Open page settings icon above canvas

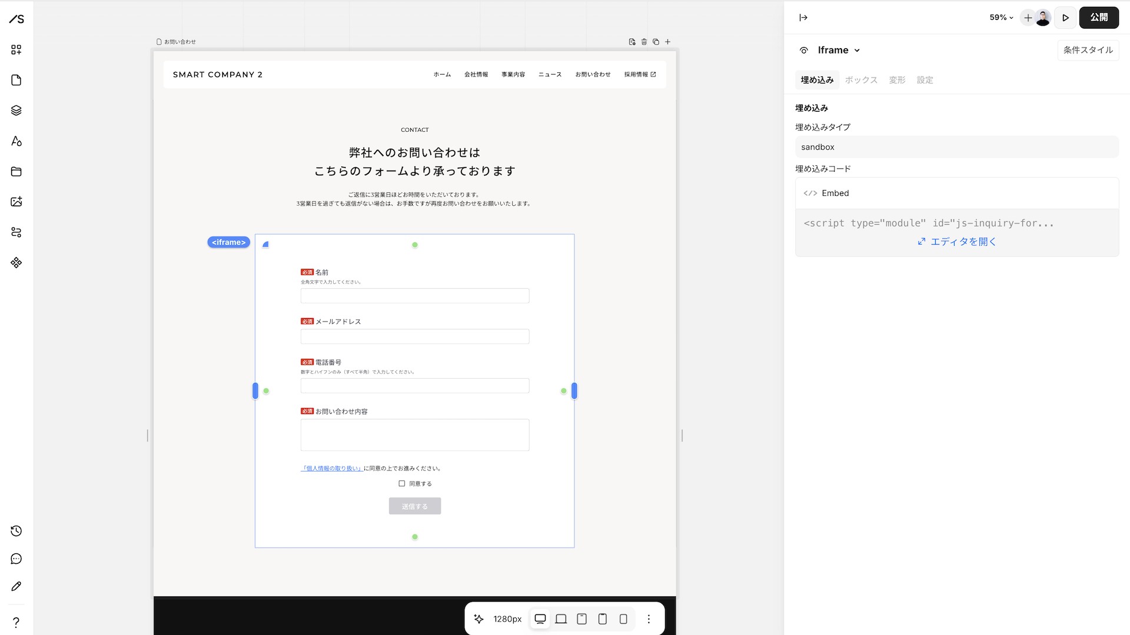(x=632, y=42)
